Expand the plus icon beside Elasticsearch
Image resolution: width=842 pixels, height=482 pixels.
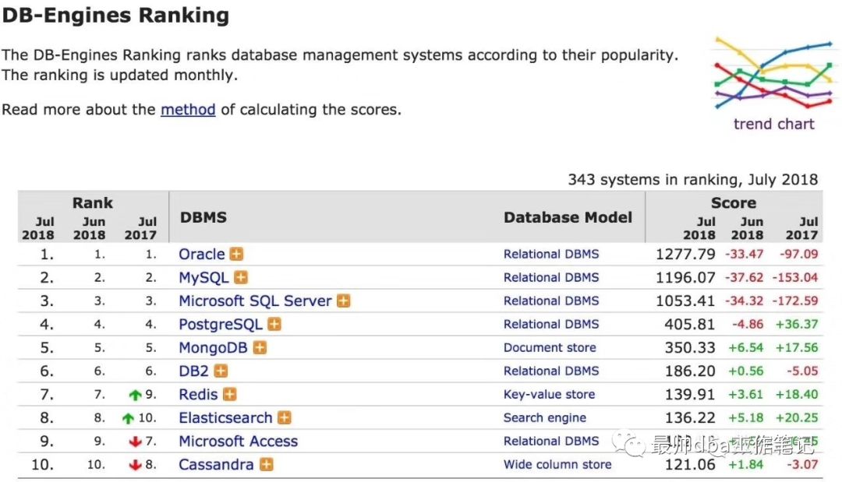pos(285,418)
